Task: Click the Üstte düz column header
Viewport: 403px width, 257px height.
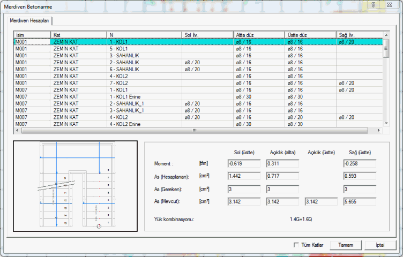Action: pyautogui.click(x=310, y=35)
